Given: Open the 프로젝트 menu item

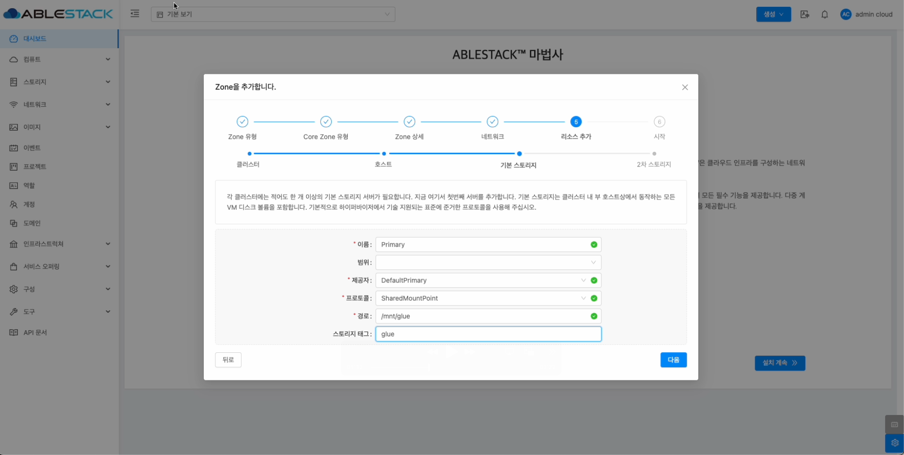Looking at the screenshot, I should pyautogui.click(x=35, y=167).
